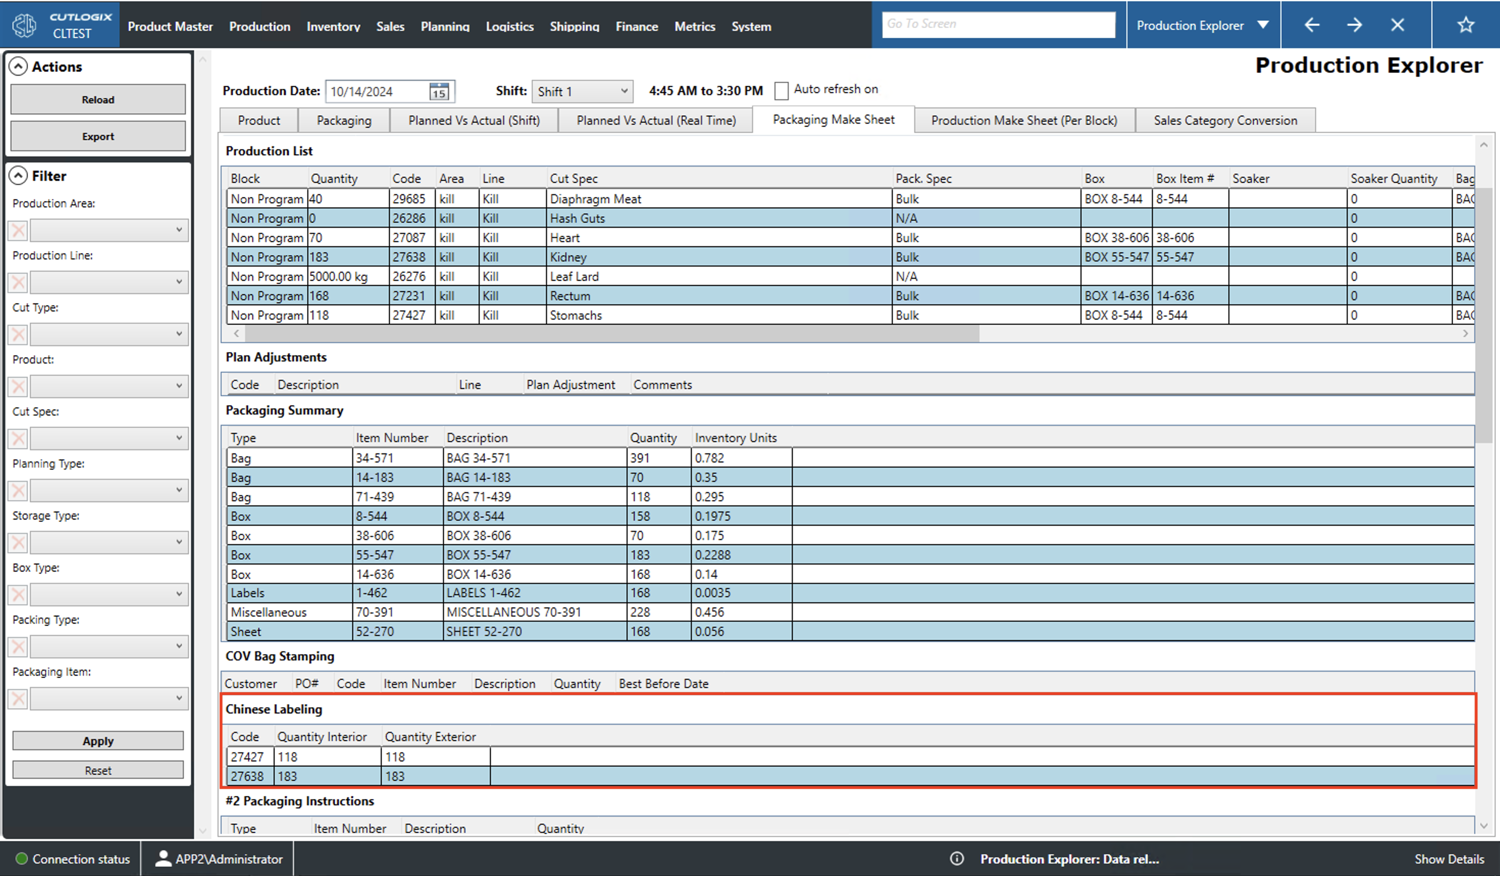The height and width of the screenshot is (876, 1500).
Task: Click the Show Details link
Action: click(1449, 859)
